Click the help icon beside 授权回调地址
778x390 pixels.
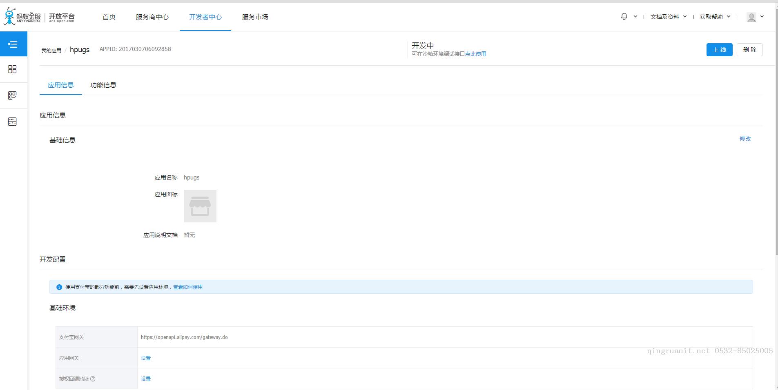click(93, 379)
